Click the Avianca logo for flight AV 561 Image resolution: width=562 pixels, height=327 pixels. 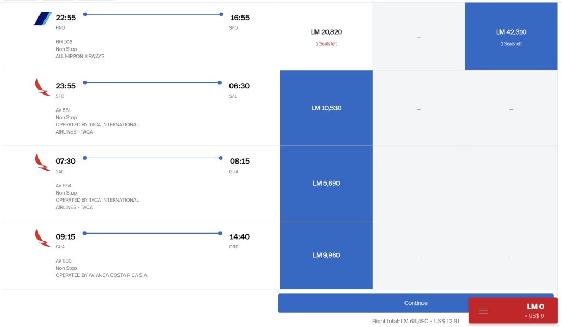[42, 87]
